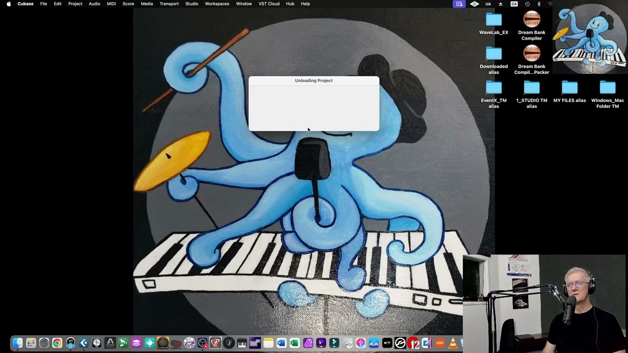The height and width of the screenshot is (353, 628).
Task: Open the Transport menu
Action: pos(169,4)
